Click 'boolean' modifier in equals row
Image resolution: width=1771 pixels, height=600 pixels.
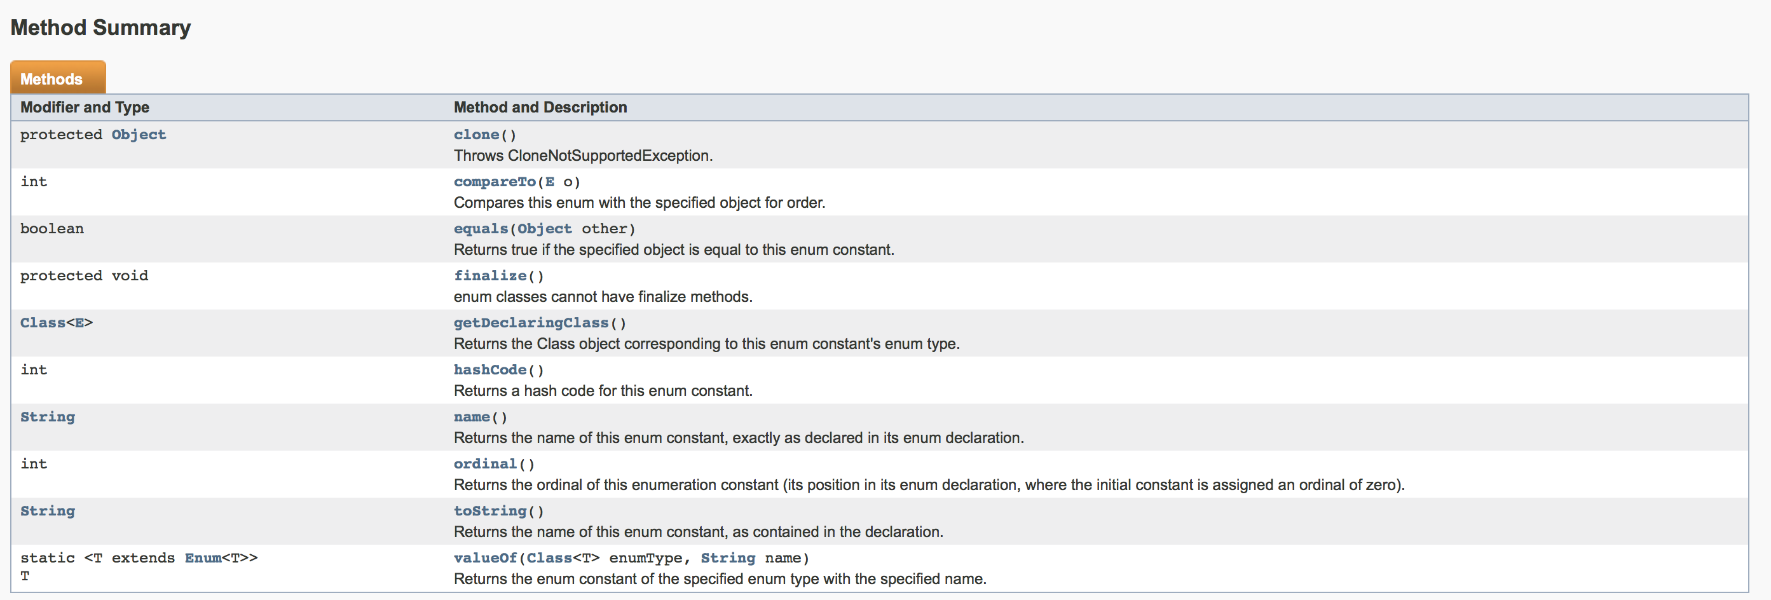tap(52, 229)
